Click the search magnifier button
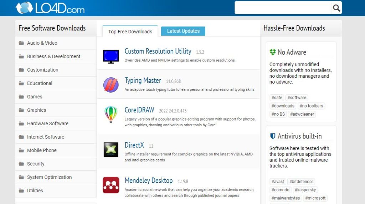The height and width of the screenshot is (204, 365). tap(336, 8)
